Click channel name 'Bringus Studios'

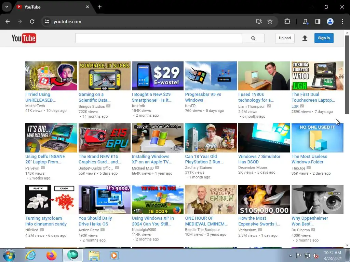point(92,106)
